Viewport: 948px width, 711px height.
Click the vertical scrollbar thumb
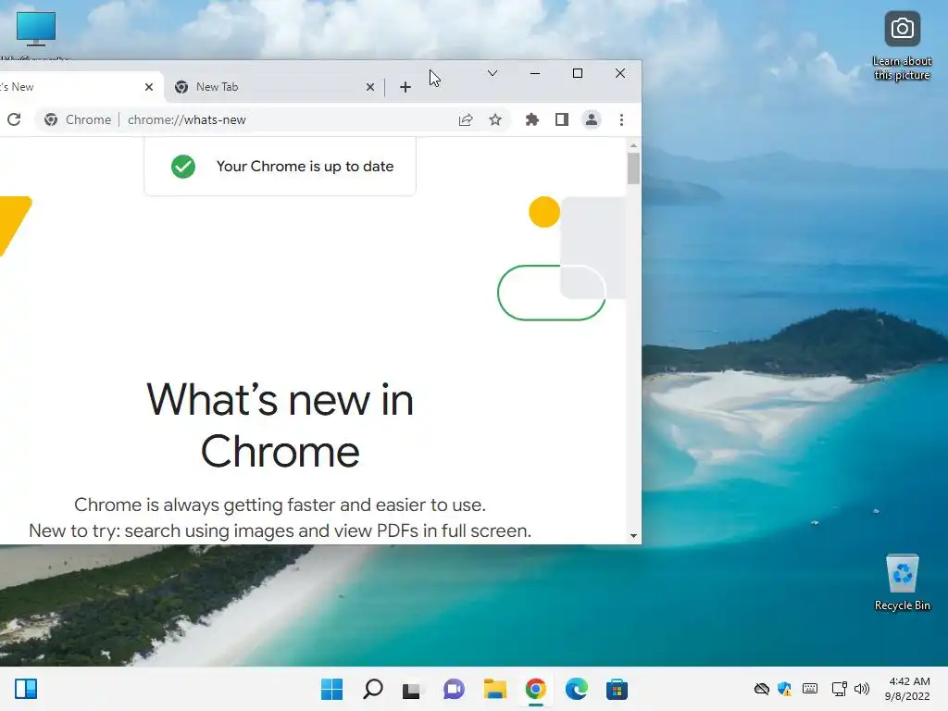click(633, 168)
